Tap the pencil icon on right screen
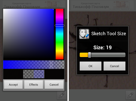 (131, 95)
